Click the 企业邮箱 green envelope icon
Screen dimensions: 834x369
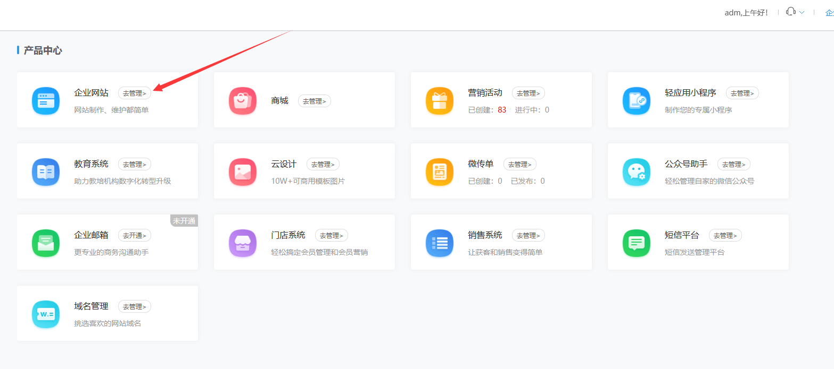tap(46, 243)
